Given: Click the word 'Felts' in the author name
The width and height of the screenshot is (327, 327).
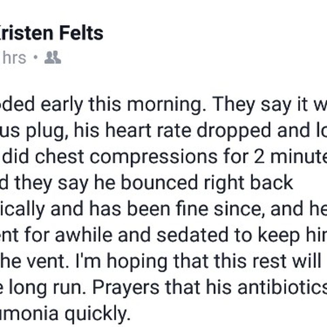Looking at the screenshot, I should click(x=81, y=33).
